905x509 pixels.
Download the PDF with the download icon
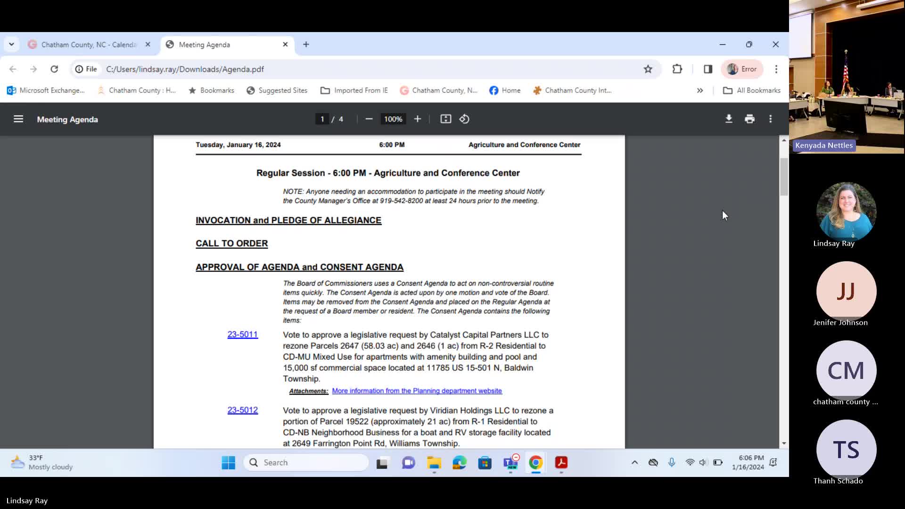pos(729,119)
